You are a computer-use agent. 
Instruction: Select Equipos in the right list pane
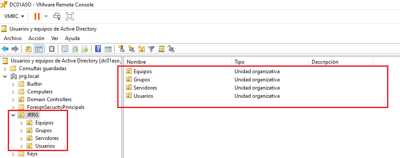click(x=143, y=71)
